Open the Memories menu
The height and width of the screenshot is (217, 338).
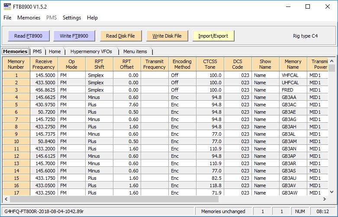click(29, 18)
